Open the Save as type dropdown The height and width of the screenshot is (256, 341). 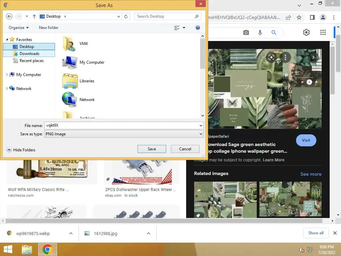click(124, 134)
